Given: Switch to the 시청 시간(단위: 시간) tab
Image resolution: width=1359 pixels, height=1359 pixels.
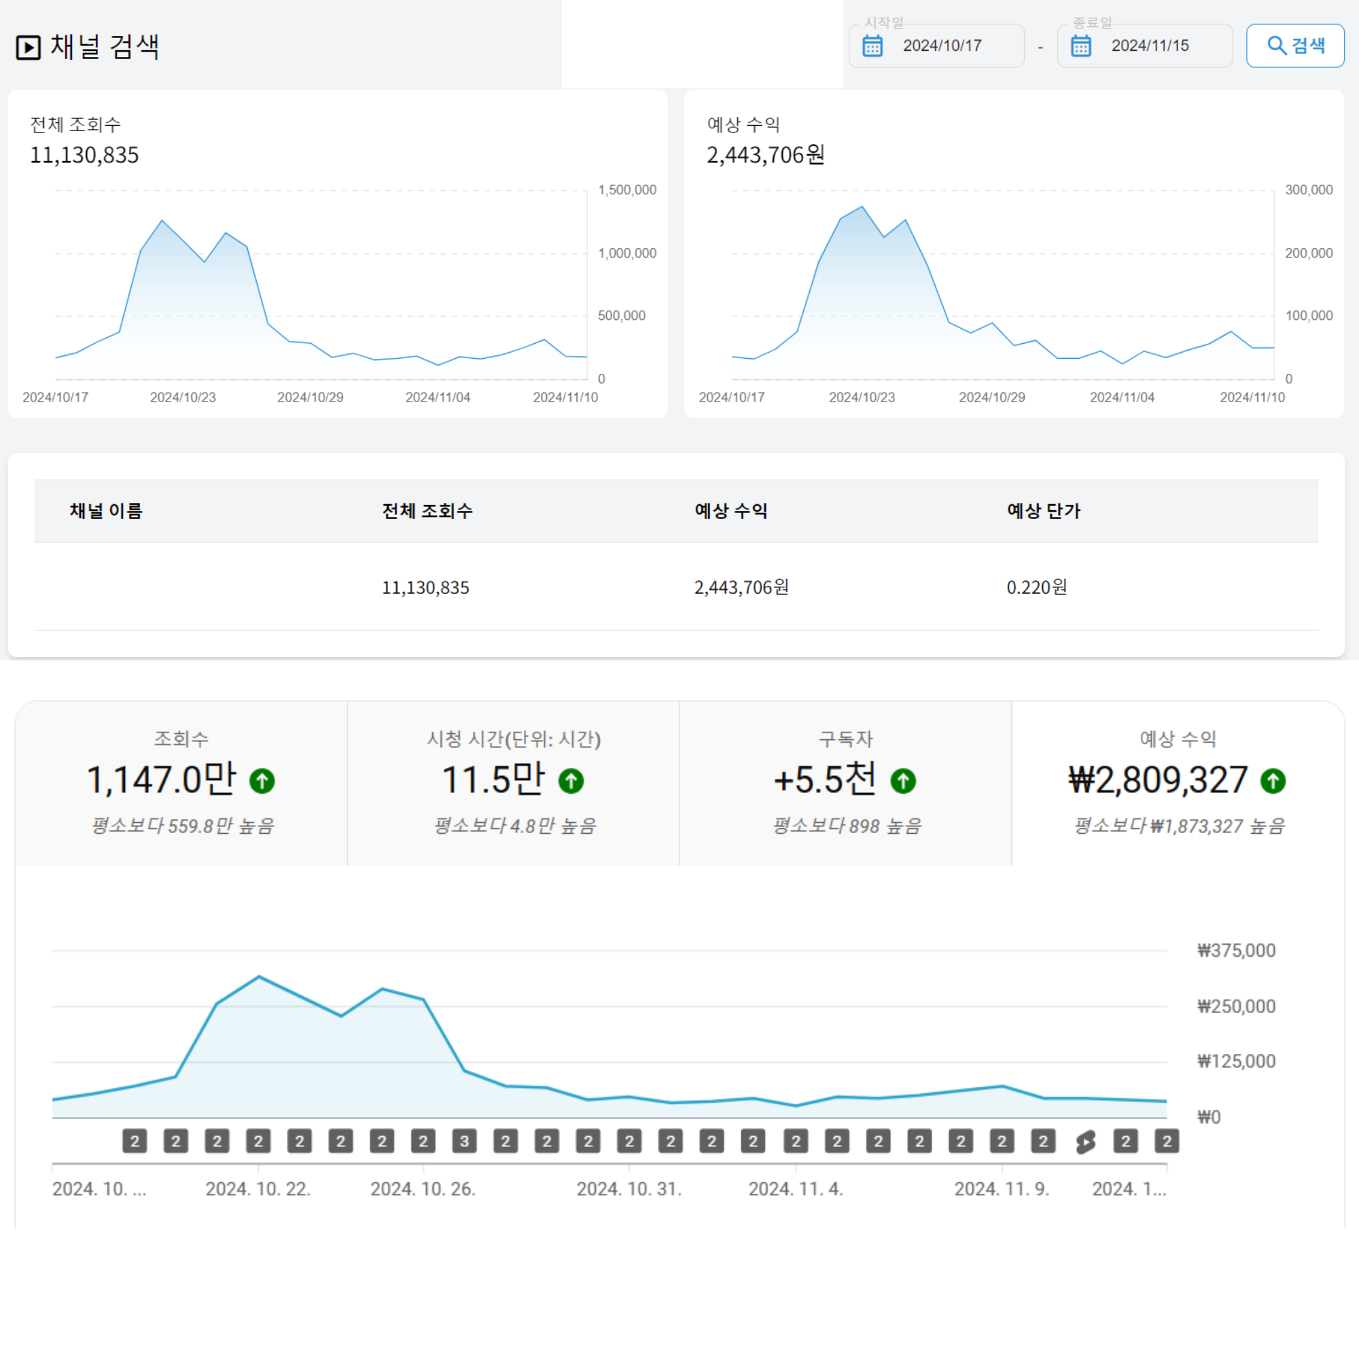Looking at the screenshot, I should [514, 783].
